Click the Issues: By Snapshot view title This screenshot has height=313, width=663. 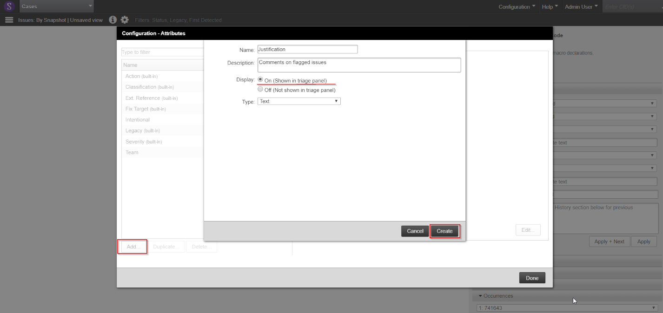60,20
